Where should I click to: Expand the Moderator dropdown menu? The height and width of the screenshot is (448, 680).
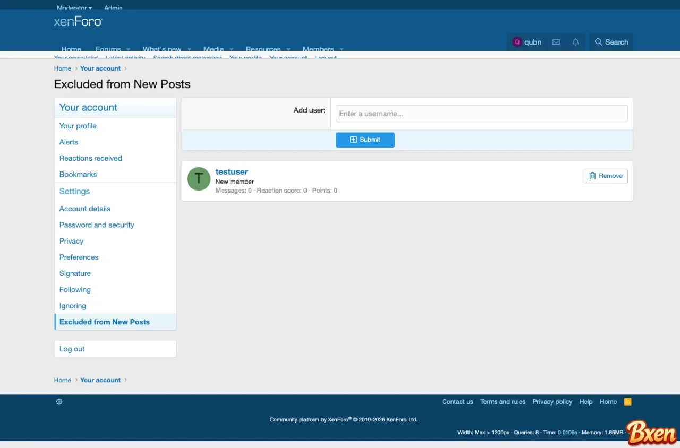(74, 8)
